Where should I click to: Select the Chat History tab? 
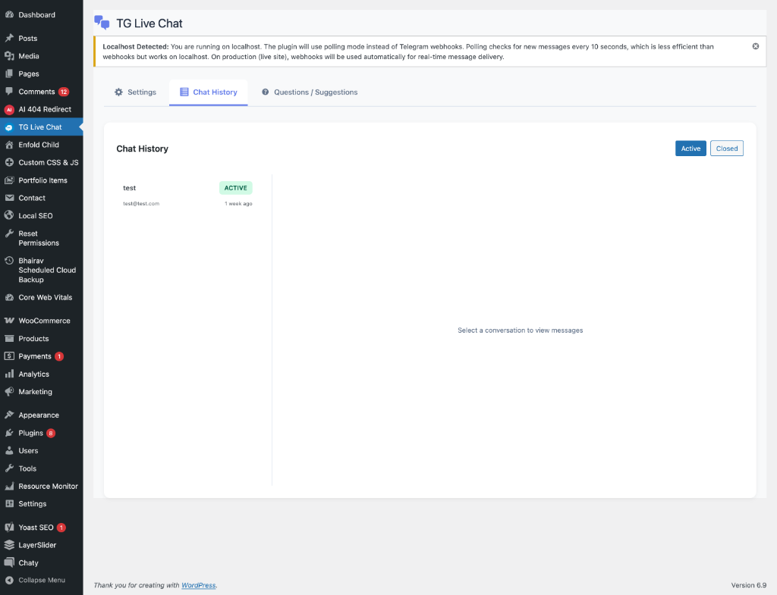208,92
